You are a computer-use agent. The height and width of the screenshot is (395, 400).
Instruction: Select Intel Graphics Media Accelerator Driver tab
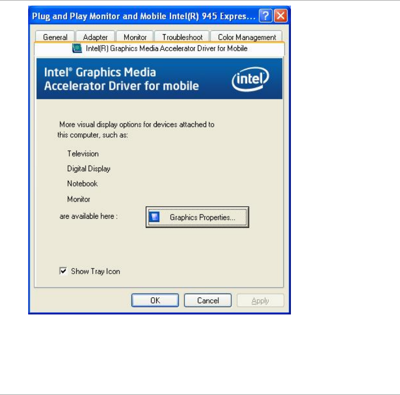tap(159, 49)
